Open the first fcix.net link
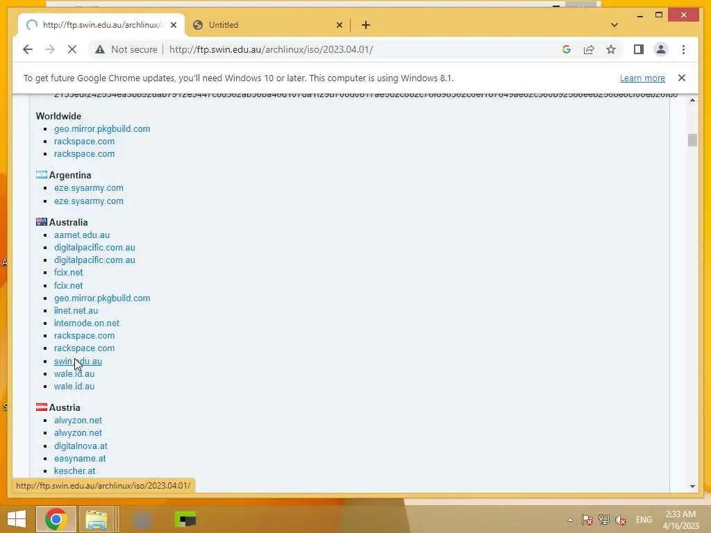711x533 pixels. (x=69, y=272)
